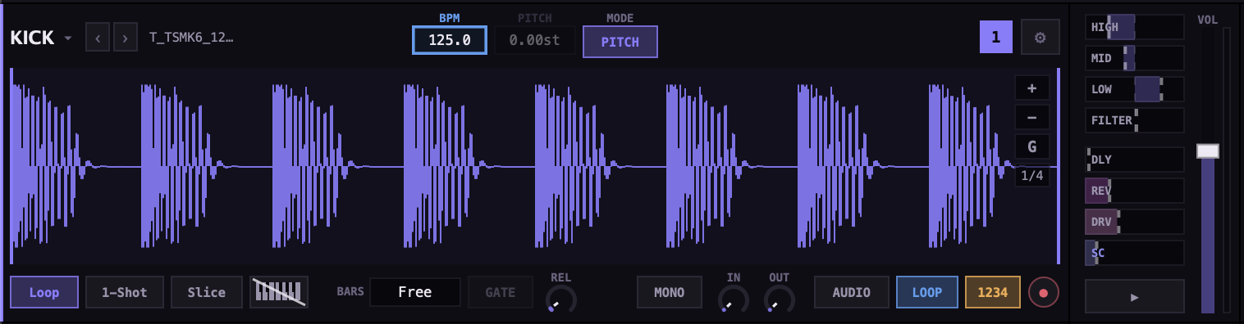Image resolution: width=1244 pixels, height=324 pixels.
Task: Click the waveform end marker handle
Action: click(1059, 166)
